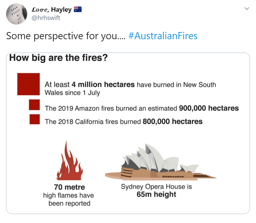Image resolution: width=256 pixels, height=223 pixels.
Task: Click the "Sydney Opera House is" caption
Action: coord(156,187)
